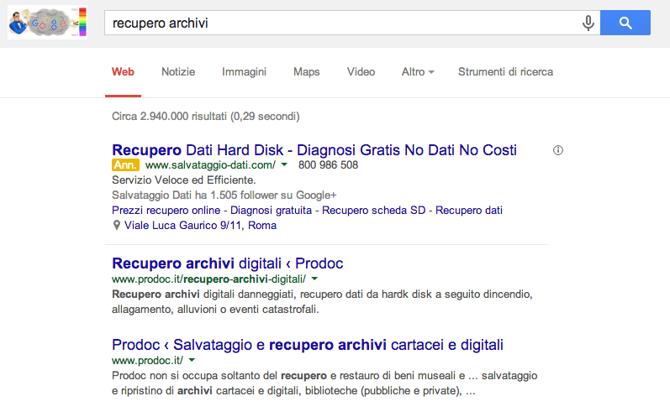Click the Prezzi recupero online sitelink
This screenshot has width=670, height=417.
coord(166,211)
